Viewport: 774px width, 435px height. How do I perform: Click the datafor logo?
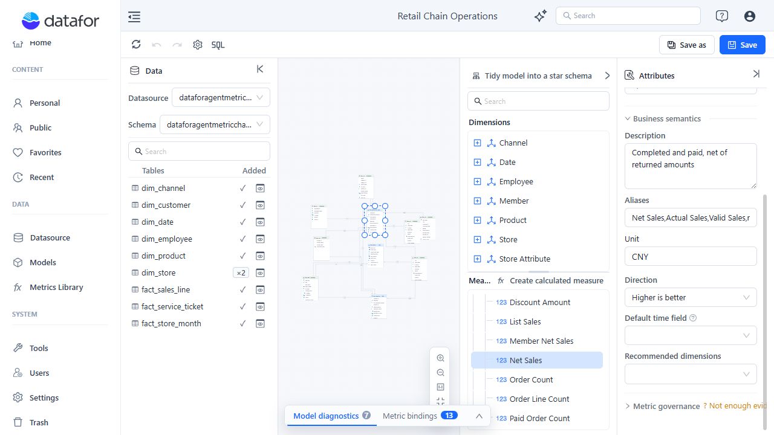(x=60, y=21)
